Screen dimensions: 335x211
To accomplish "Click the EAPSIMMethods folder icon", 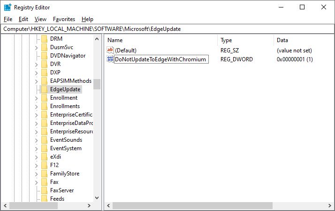I will point(44,81).
